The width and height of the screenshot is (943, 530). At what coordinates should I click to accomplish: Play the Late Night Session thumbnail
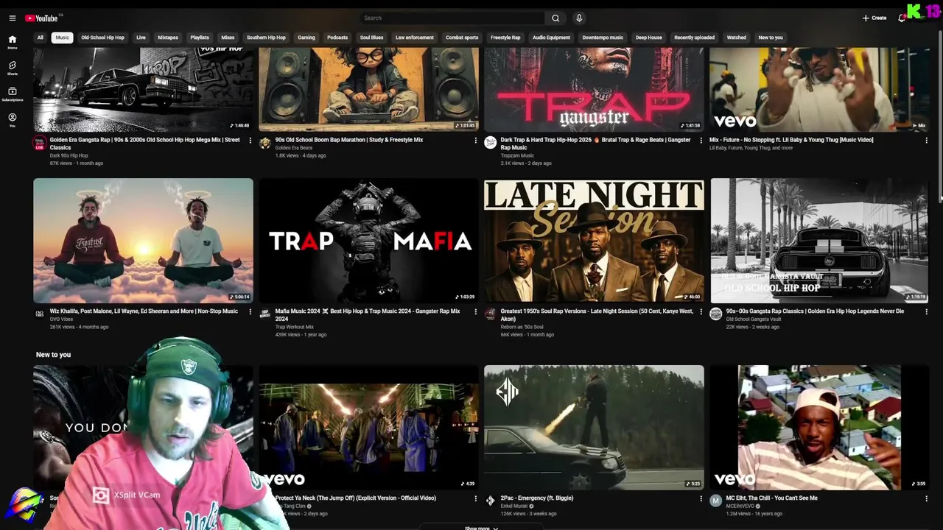[594, 241]
